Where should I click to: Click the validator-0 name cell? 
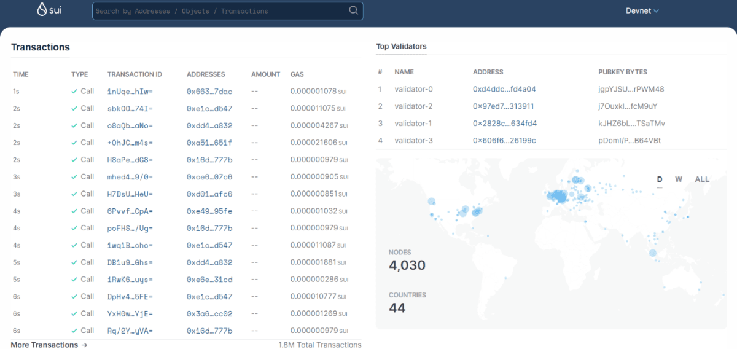(x=413, y=89)
